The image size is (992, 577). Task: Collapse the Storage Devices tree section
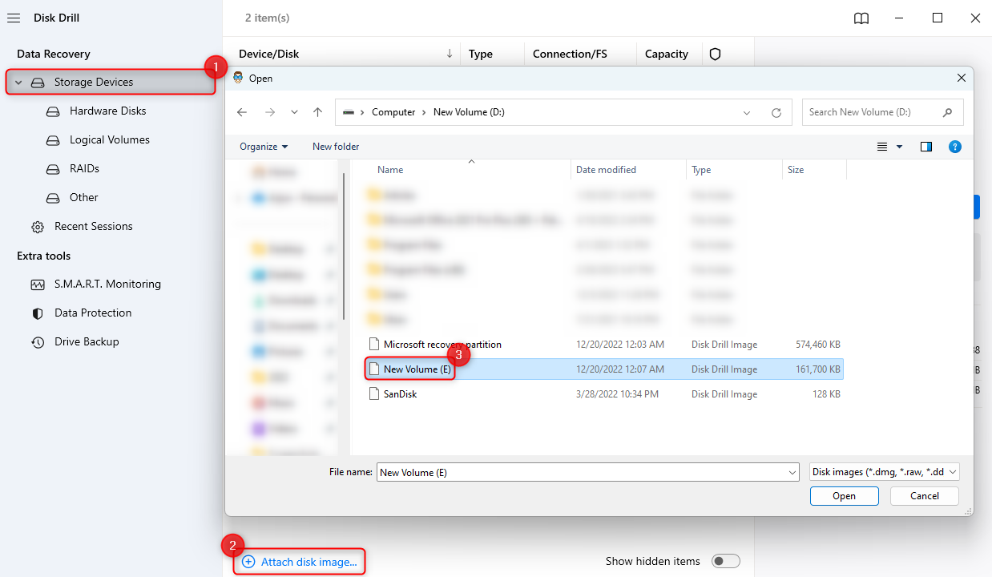(x=18, y=83)
